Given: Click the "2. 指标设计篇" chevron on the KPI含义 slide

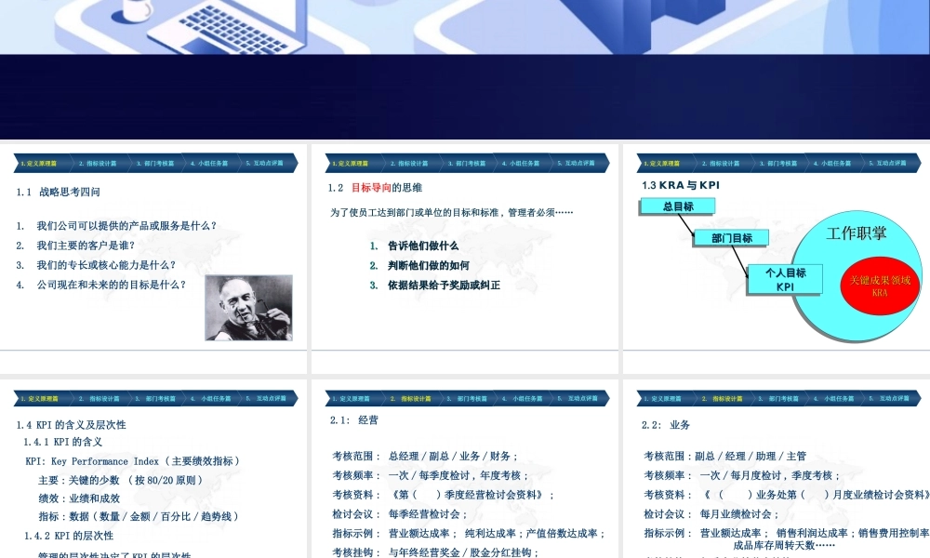Looking at the screenshot, I should [98, 398].
